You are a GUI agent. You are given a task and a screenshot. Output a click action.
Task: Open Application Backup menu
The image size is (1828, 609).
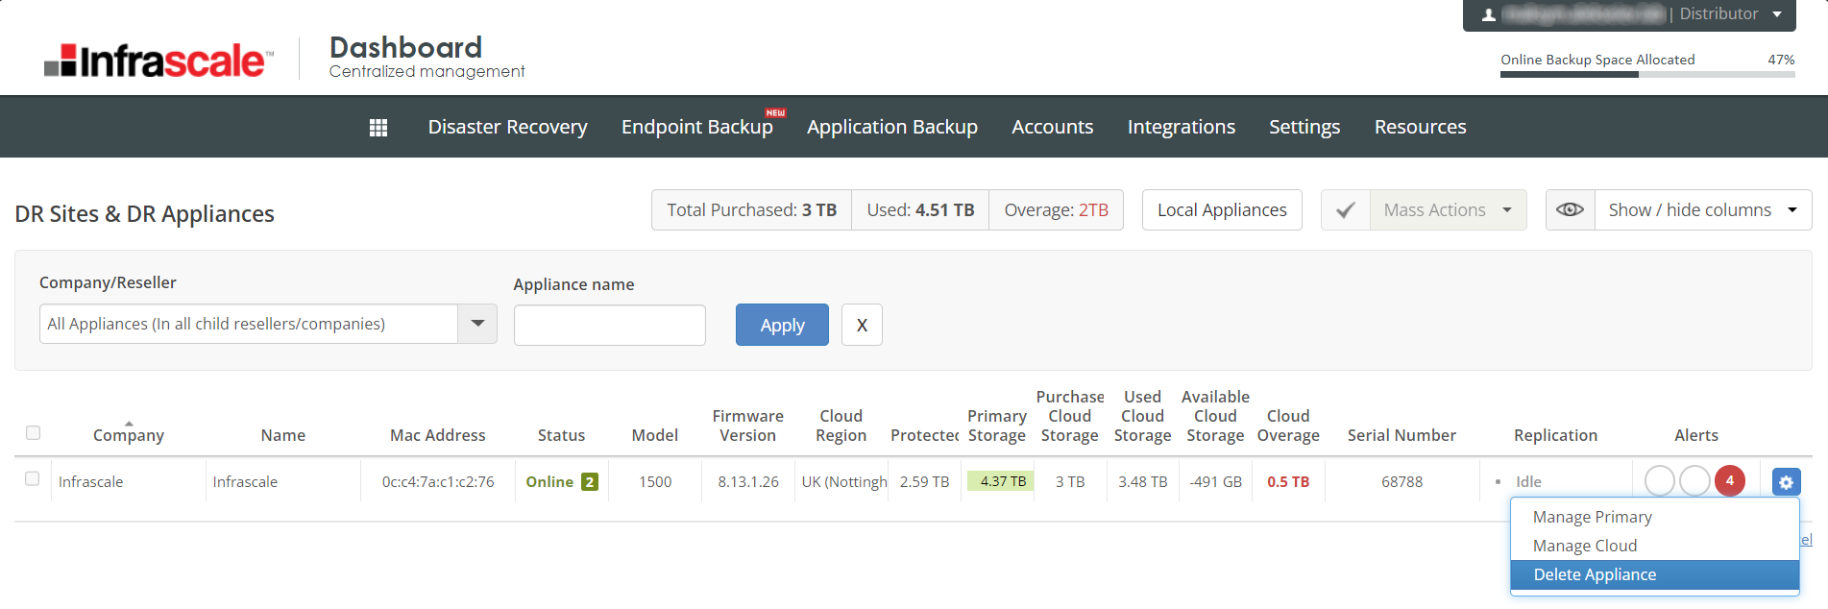pyautogui.click(x=892, y=127)
